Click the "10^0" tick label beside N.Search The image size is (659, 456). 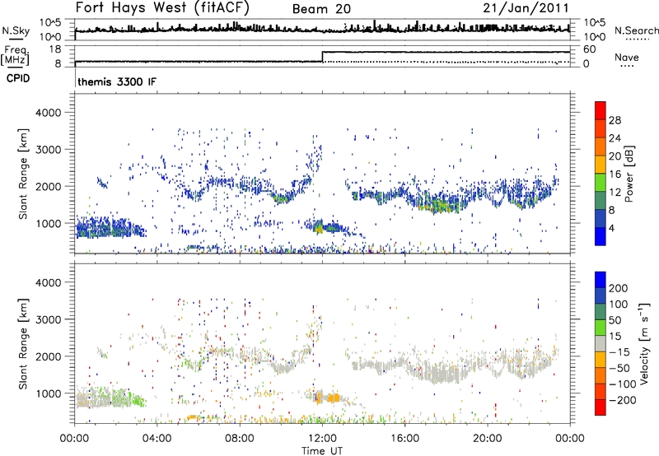(x=595, y=37)
